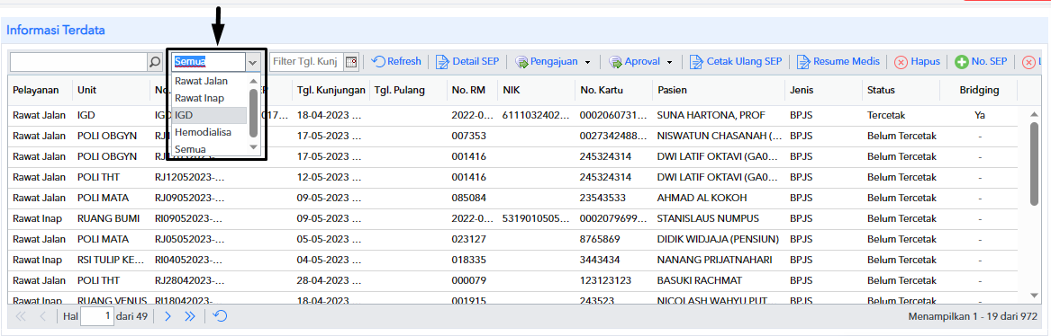Viewport: 1051px width, 336px height.
Task: Click the page number input box
Action: pos(97,316)
